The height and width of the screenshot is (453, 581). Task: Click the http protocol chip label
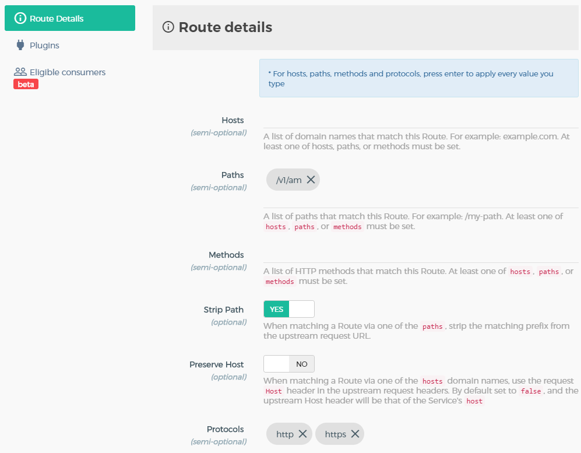click(x=285, y=434)
